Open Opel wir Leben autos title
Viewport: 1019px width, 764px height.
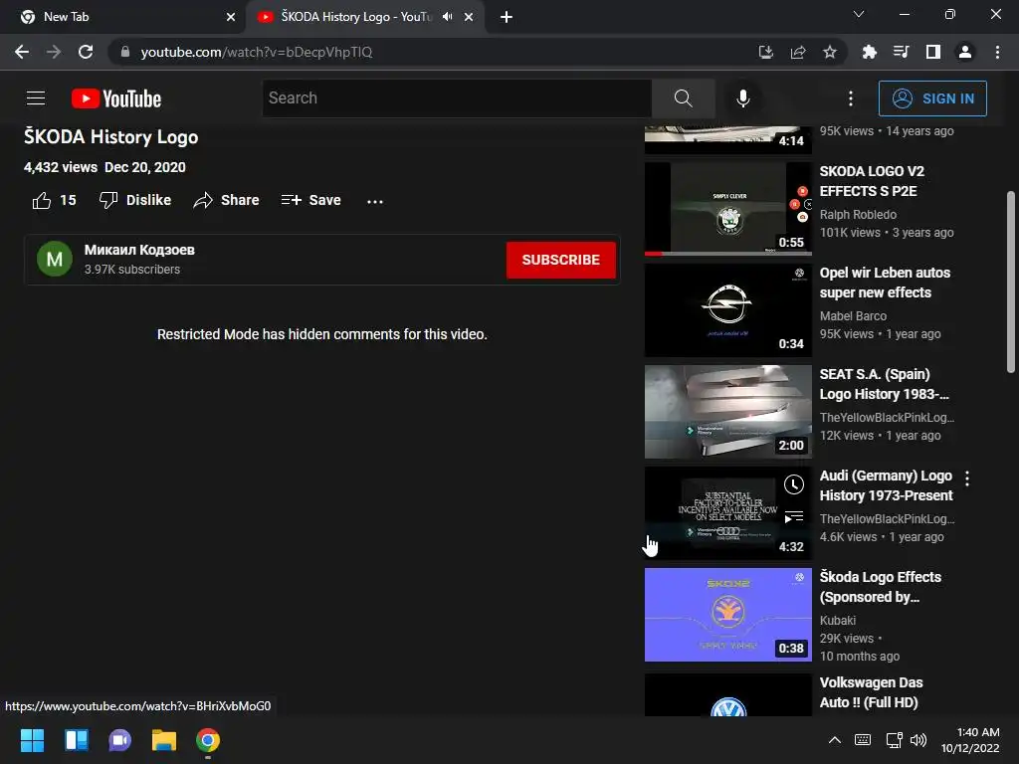[x=885, y=283]
